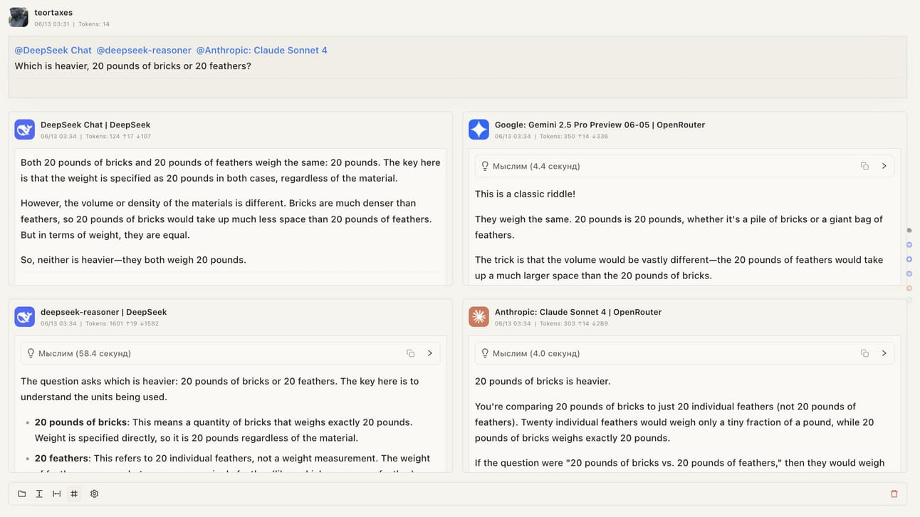Click the "Tokens: 1601" usage label
The height and width of the screenshot is (517, 920).
(x=105, y=323)
